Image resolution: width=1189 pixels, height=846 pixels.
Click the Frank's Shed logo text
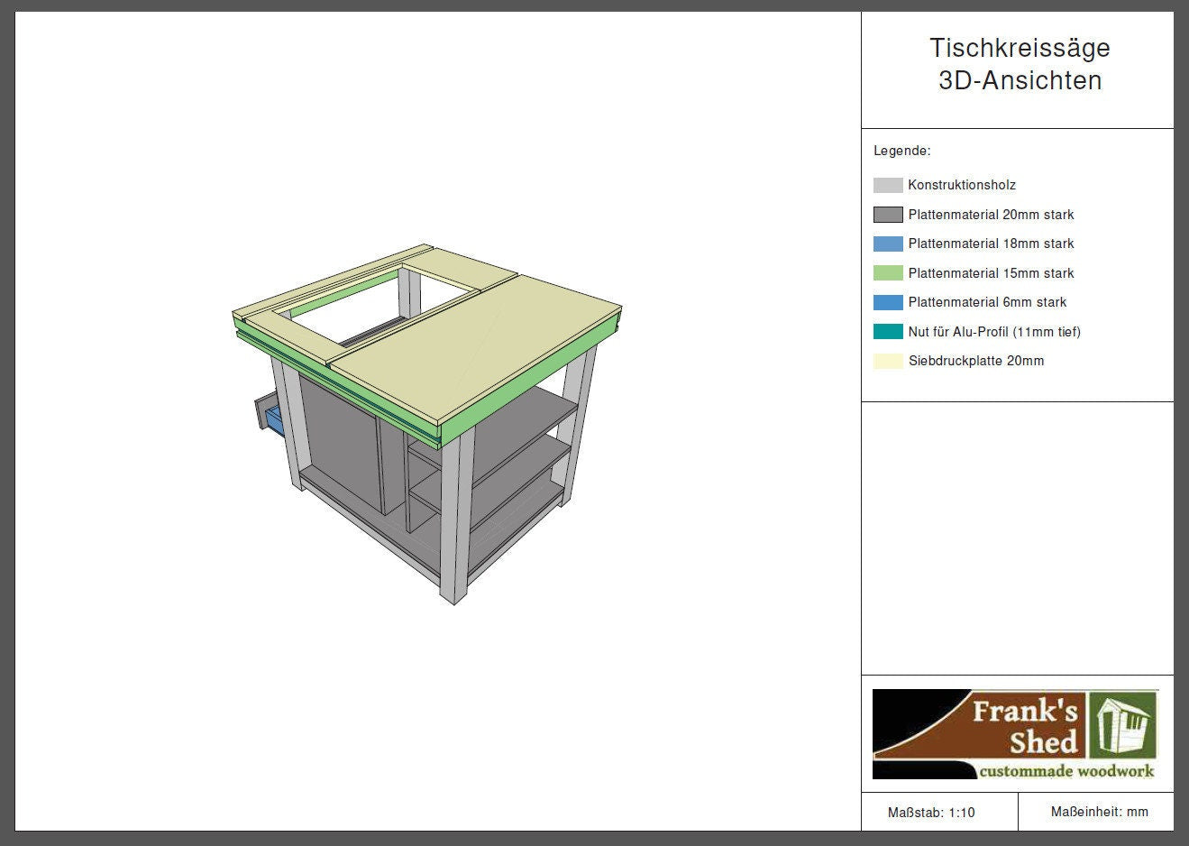(x=1025, y=727)
